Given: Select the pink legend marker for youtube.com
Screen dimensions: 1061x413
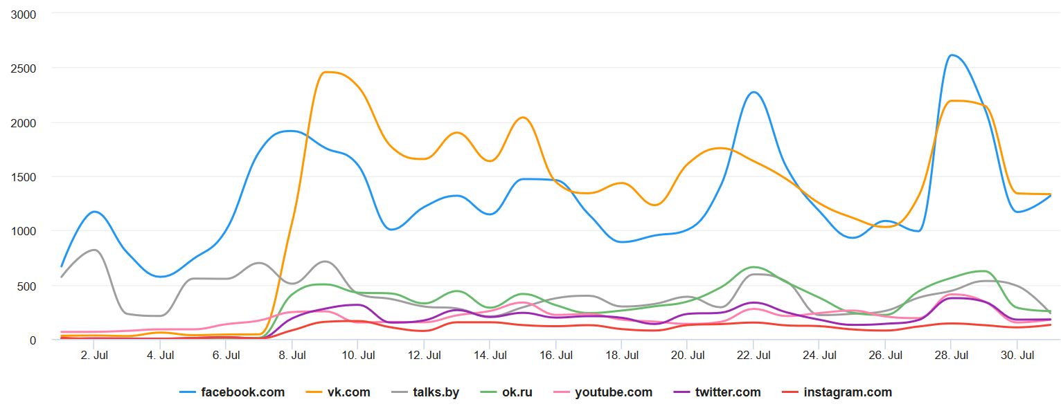Looking at the screenshot, I should (562, 392).
